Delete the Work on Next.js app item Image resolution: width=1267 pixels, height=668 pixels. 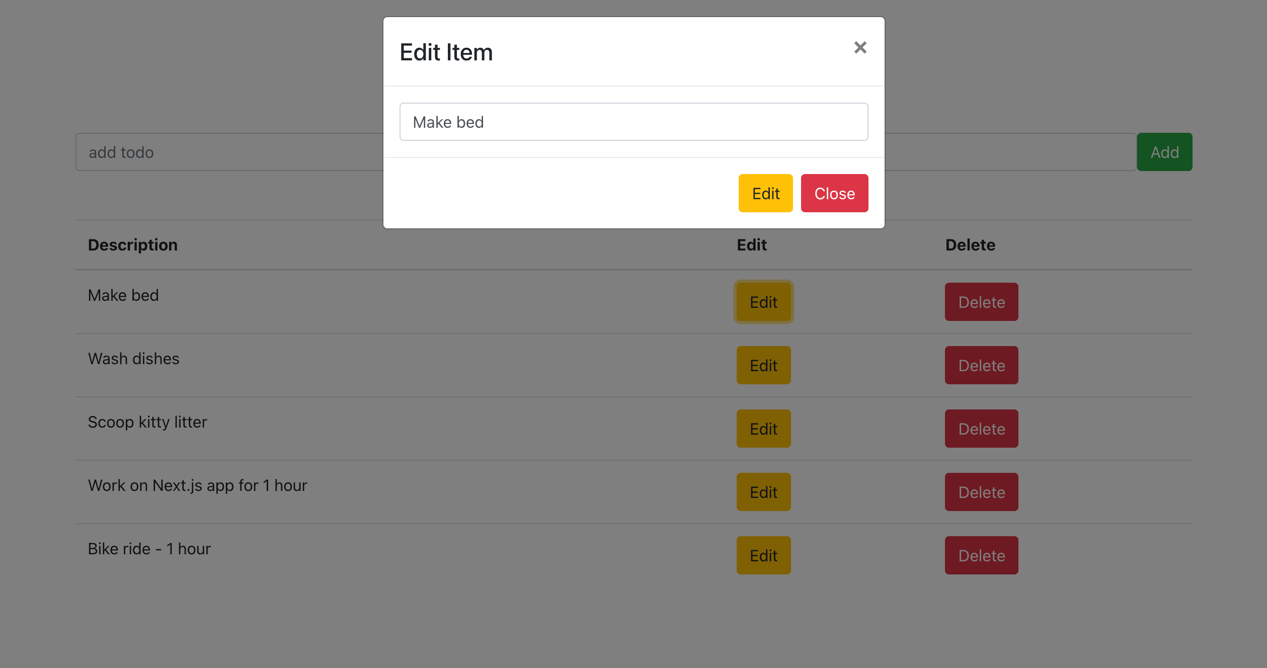tap(981, 492)
